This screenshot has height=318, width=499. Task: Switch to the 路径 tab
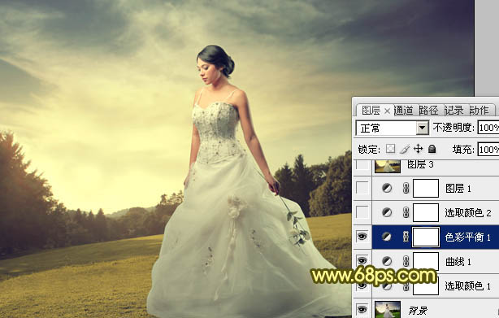tap(428, 111)
